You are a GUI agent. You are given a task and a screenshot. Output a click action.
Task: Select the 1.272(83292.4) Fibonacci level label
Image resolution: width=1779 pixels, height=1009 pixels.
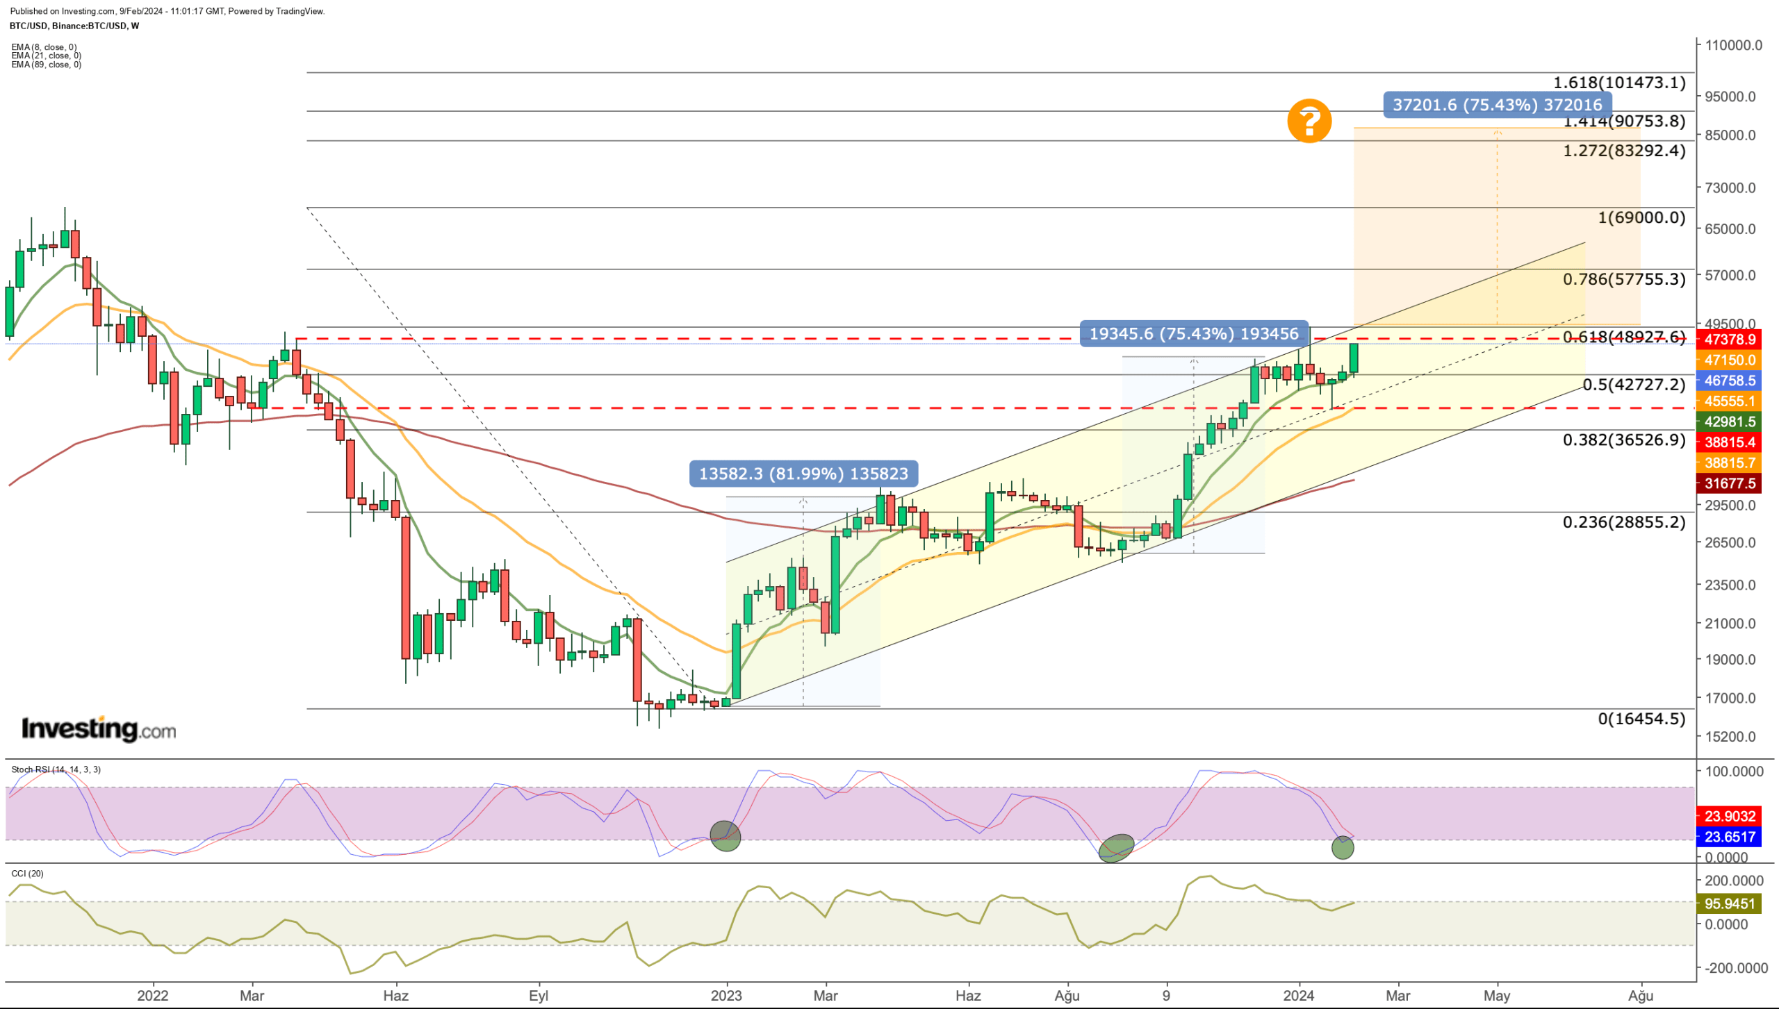1624,151
